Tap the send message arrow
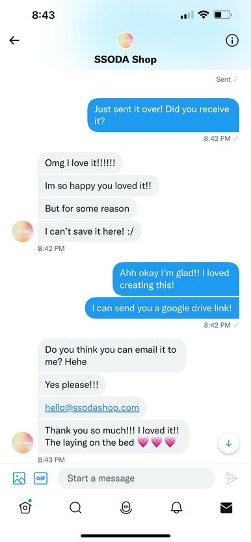251x542 pixels. click(231, 478)
